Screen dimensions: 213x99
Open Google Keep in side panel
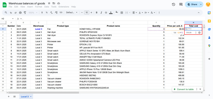(209, 21)
